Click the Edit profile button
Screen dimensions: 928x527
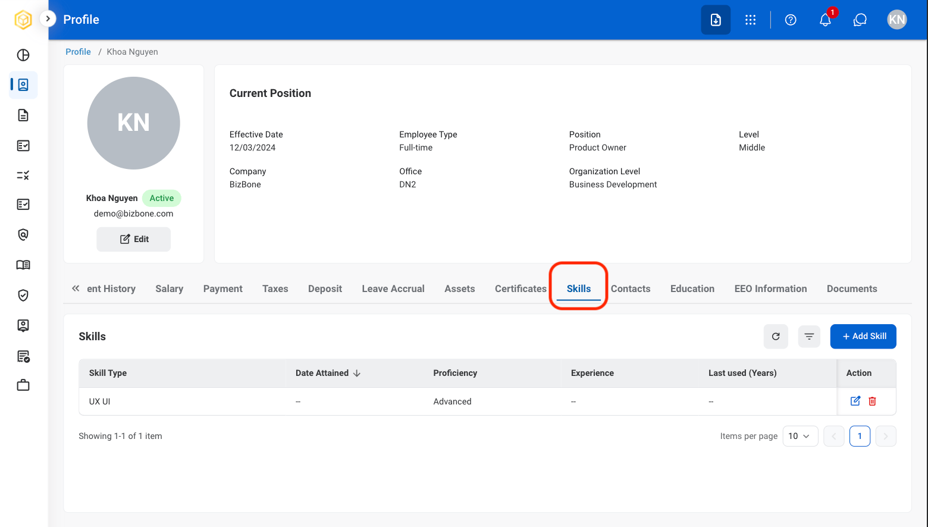coord(134,239)
